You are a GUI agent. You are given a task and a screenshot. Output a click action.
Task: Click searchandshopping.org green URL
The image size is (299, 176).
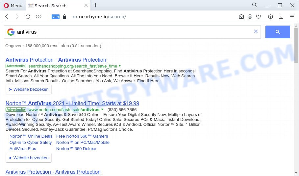(73, 66)
